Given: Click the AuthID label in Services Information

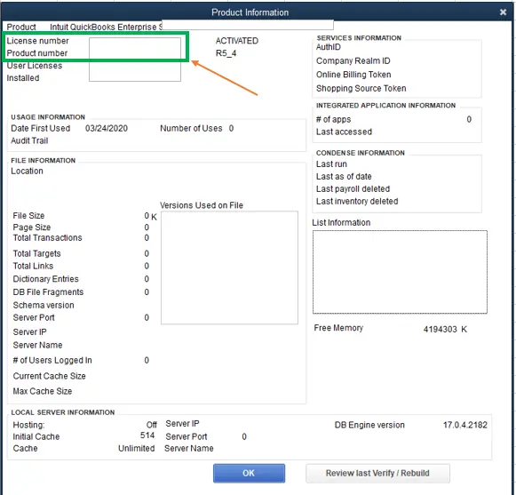Looking at the screenshot, I should (x=329, y=47).
